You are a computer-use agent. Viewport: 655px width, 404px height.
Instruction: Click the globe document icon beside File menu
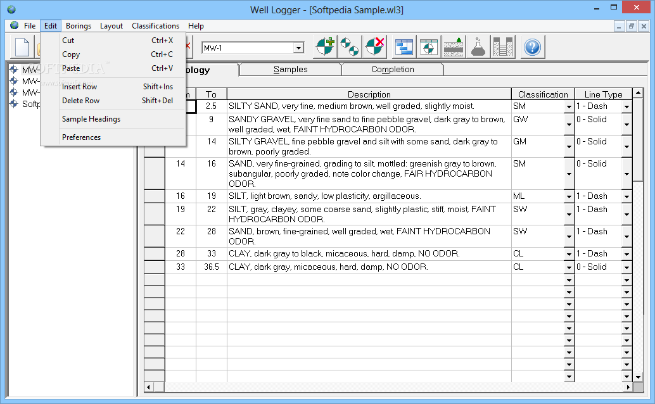14,25
